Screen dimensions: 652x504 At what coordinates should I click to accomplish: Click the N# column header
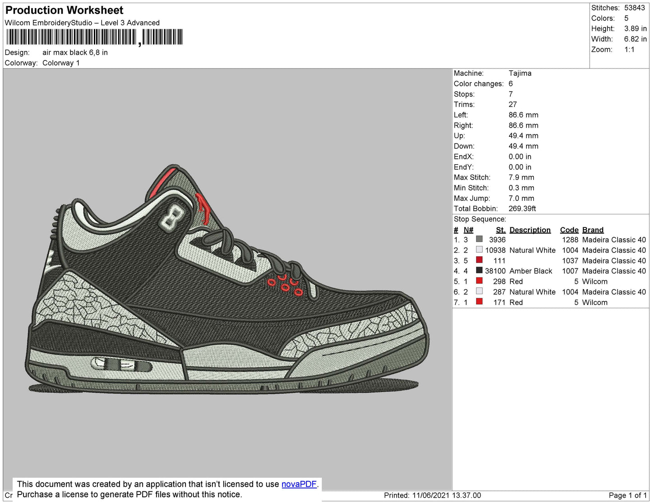[x=468, y=230]
